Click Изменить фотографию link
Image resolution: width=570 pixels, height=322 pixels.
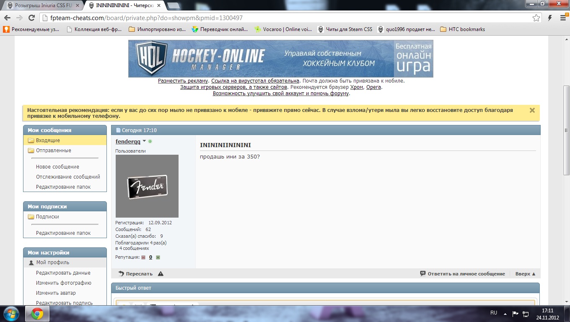click(64, 283)
